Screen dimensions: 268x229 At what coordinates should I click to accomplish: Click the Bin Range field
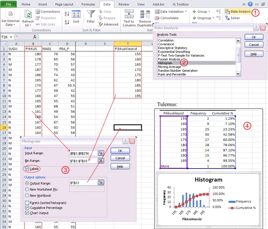(83, 161)
